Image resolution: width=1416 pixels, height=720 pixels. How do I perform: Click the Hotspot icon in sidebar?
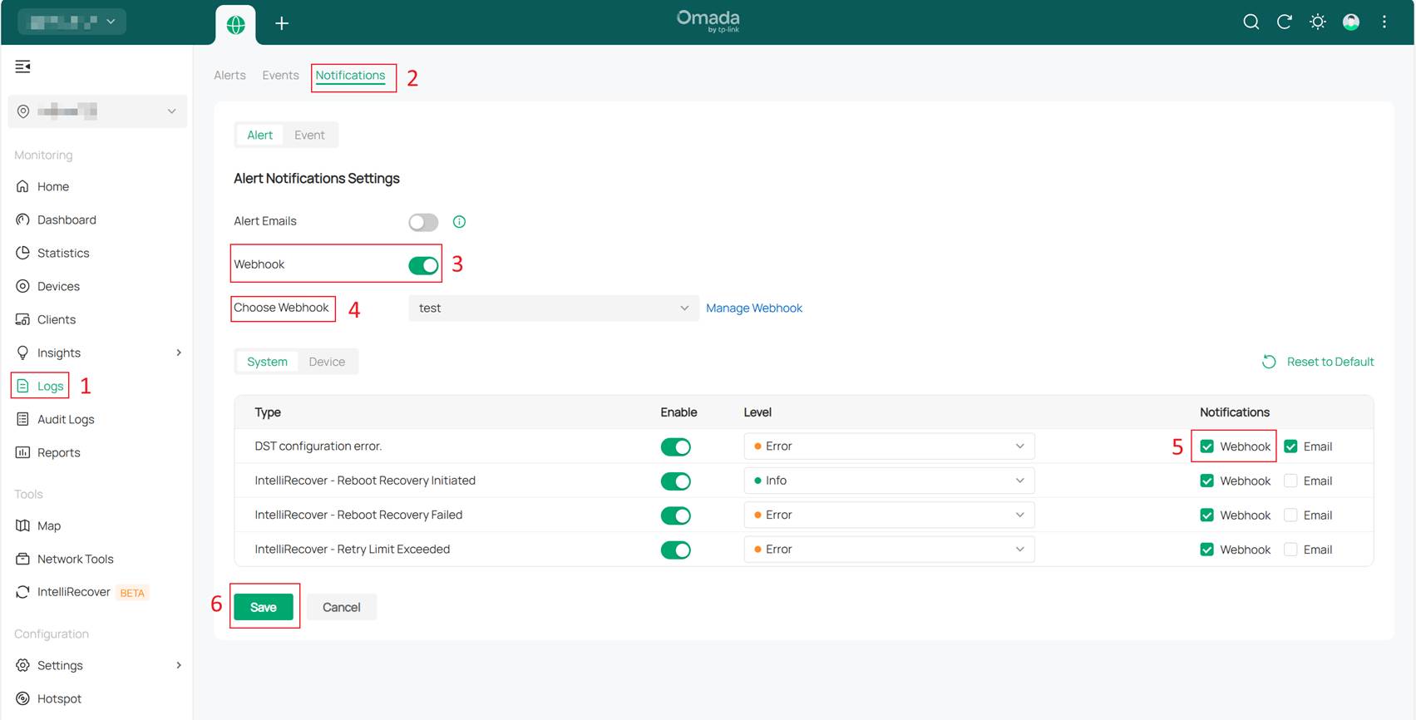click(22, 698)
